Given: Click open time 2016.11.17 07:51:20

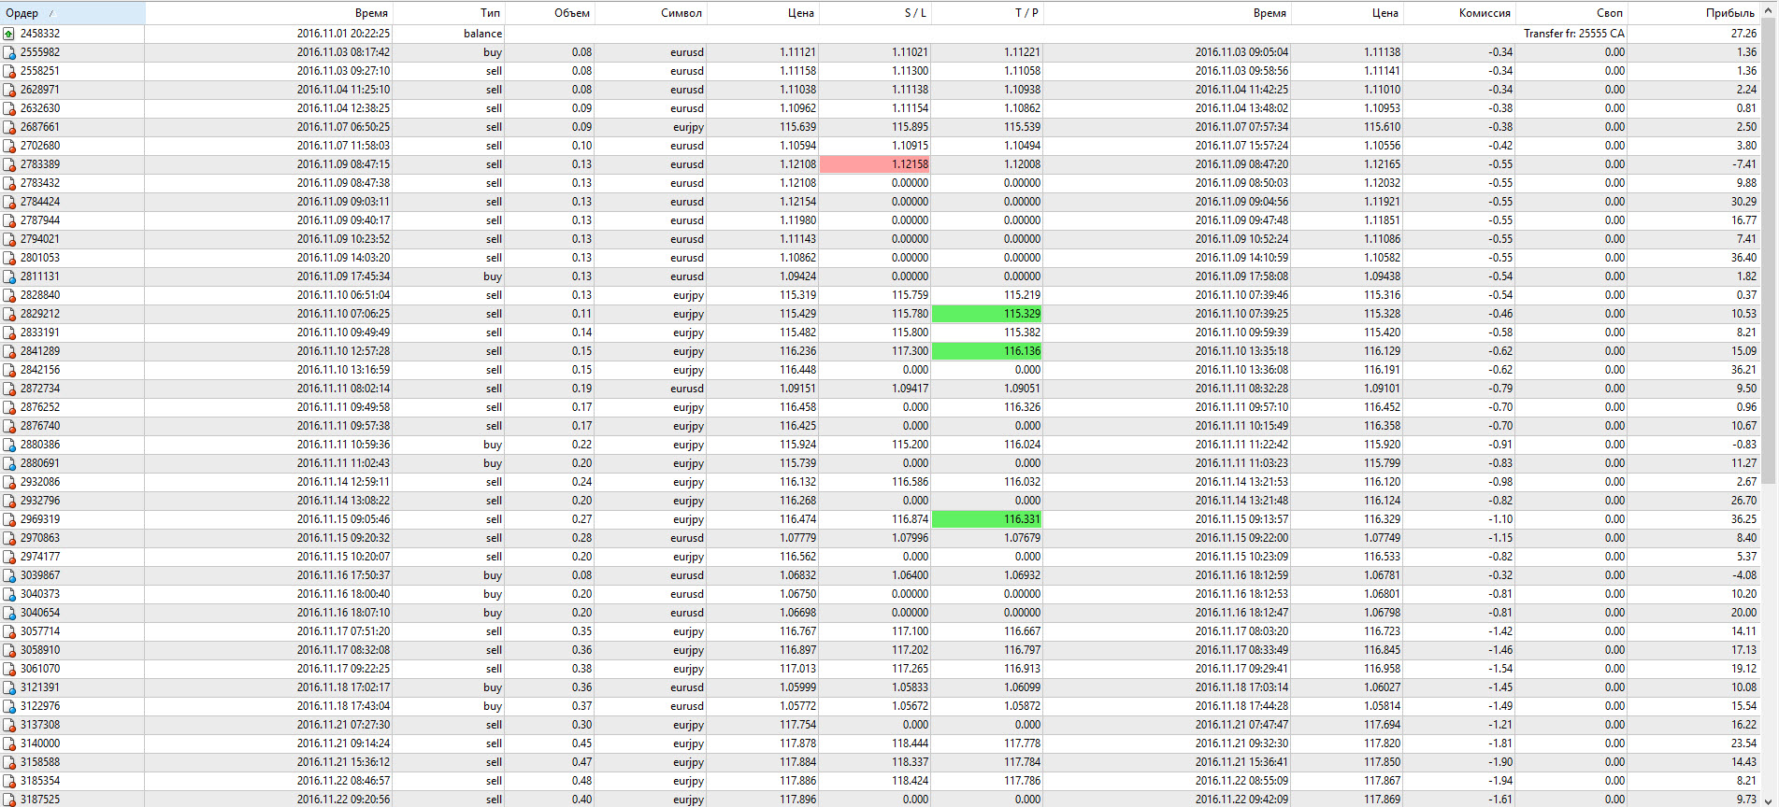Looking at the screenshot, I should [x=344, y=631].
